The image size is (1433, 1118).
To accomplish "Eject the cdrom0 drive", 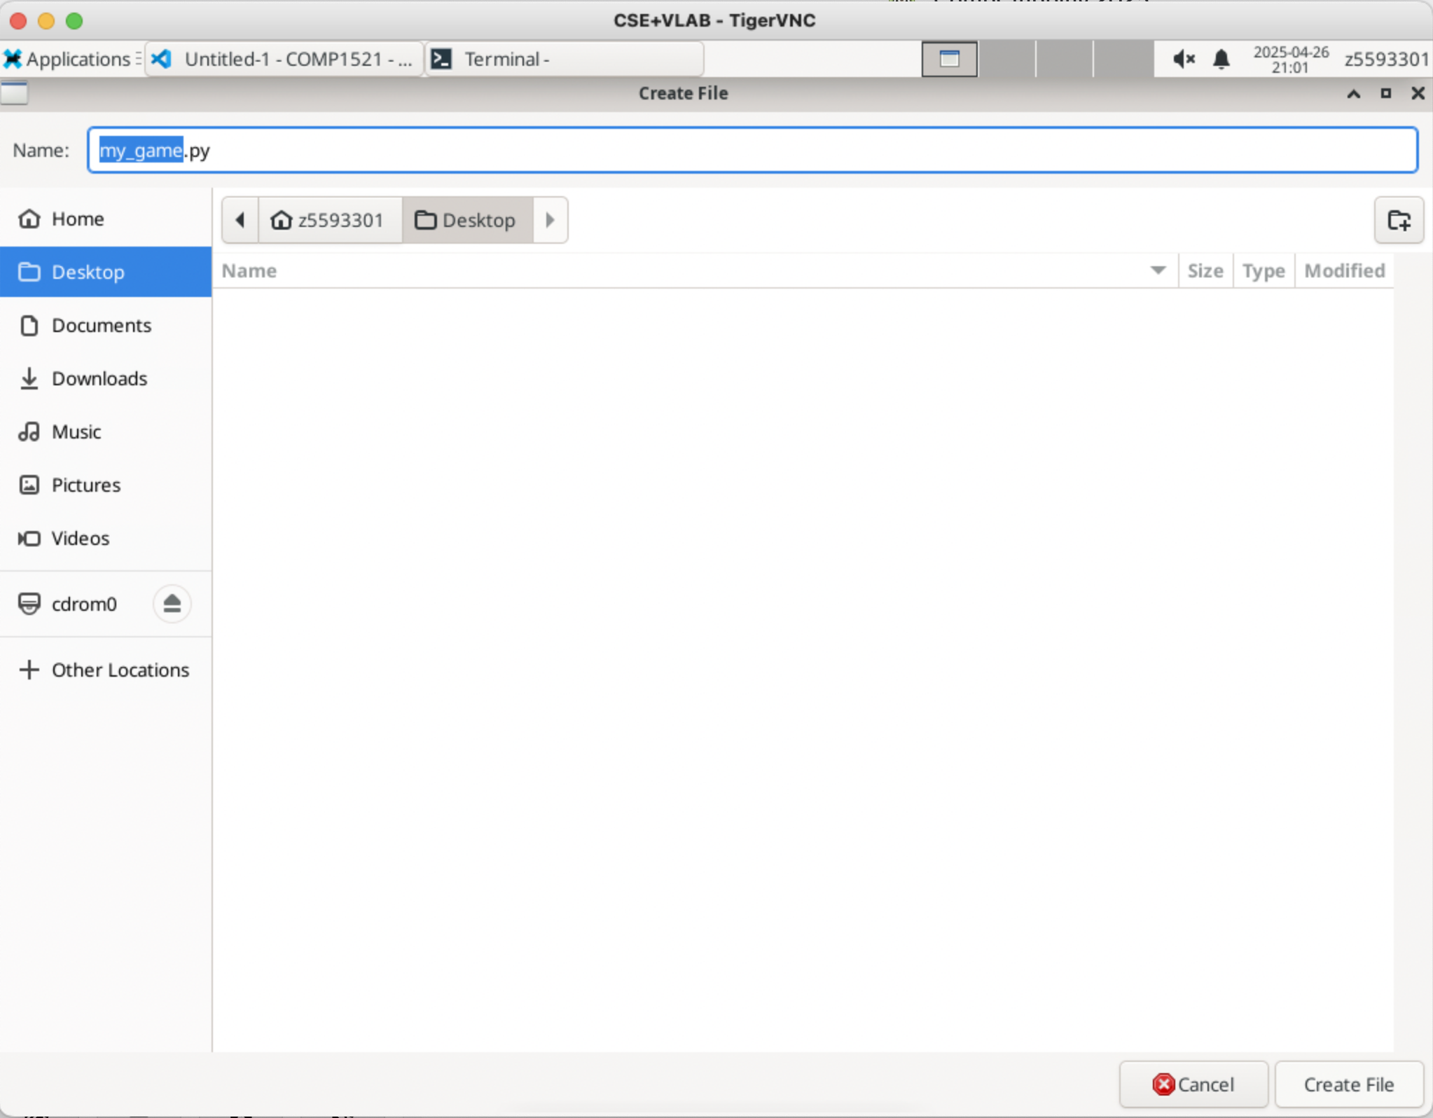I will coord(172,603).
